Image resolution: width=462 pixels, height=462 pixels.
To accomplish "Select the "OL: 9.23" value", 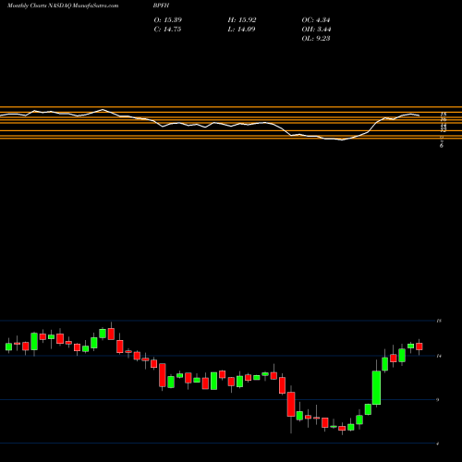I will tap(316, 39).
